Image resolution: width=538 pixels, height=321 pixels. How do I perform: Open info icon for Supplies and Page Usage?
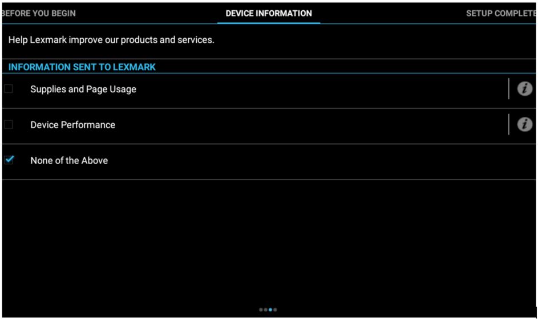[x=524, y=89]
